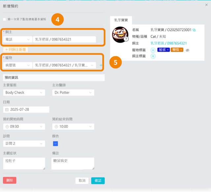Click the clock icon in start time

pos(7,127)
